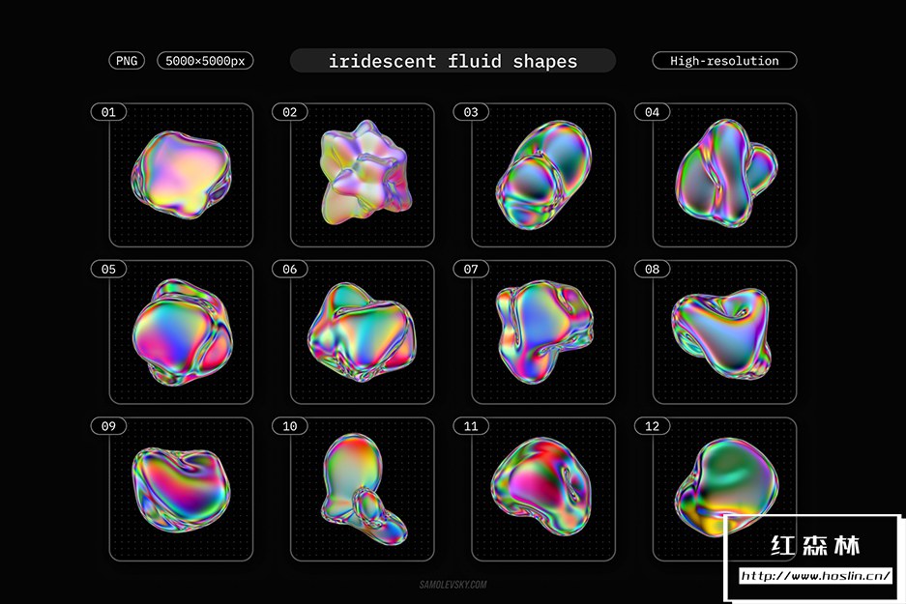Open fluid shape thumbnail 06
The width and height of the screenshot is (906, 604).
(x=363, y=332)
